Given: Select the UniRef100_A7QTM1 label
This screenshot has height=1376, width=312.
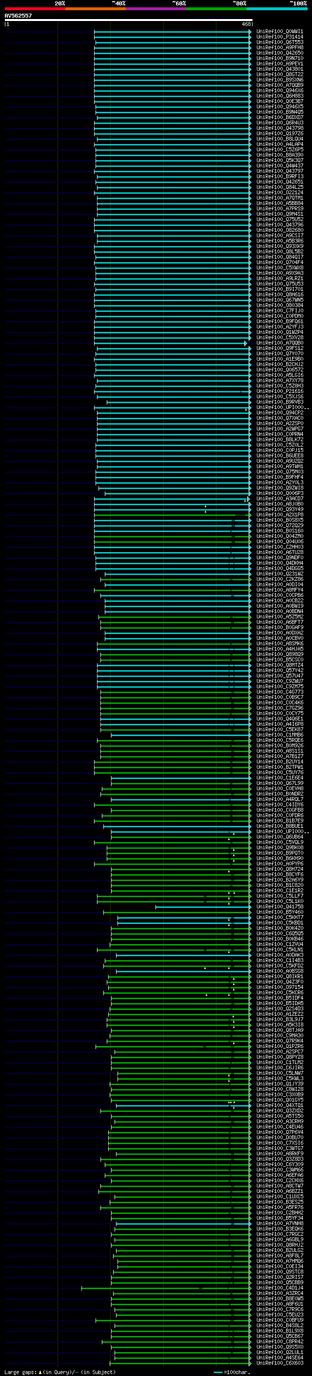Looking at the screenshot, I should 280,198.
